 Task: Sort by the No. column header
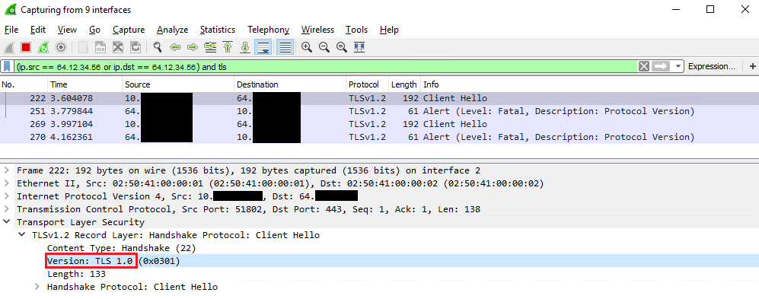[24, 84]
